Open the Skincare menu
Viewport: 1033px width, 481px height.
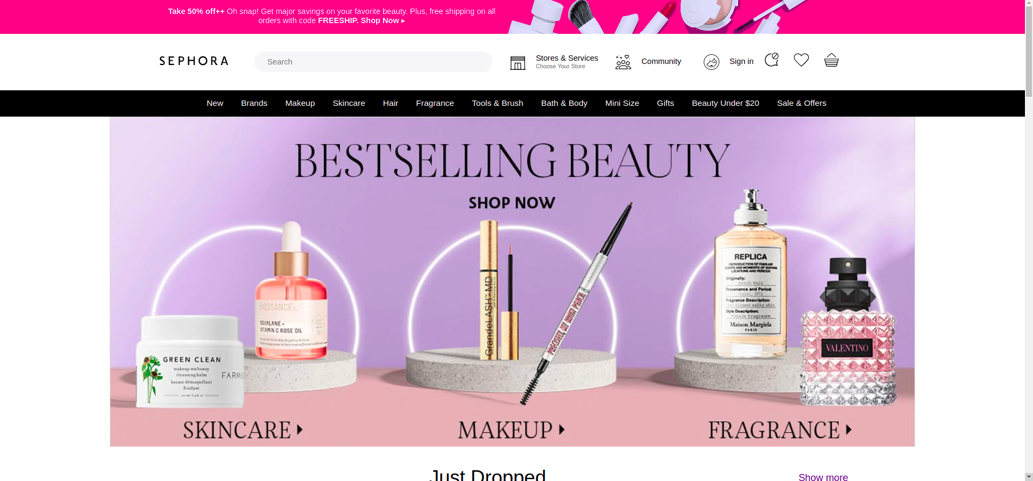click(x=349, y=103)
